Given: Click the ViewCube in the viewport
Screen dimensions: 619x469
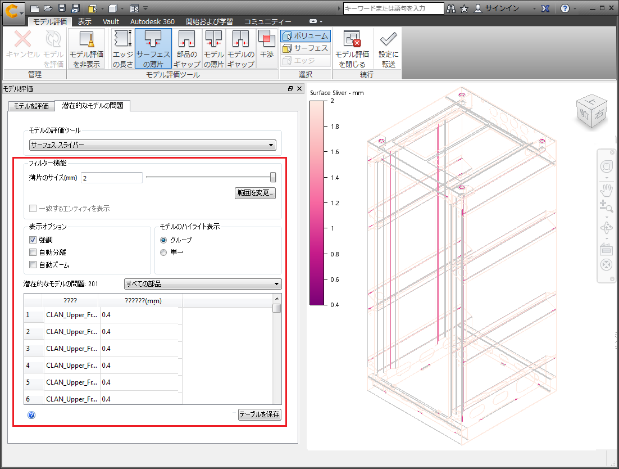Looking at the screenshot, I should (591, 111).
